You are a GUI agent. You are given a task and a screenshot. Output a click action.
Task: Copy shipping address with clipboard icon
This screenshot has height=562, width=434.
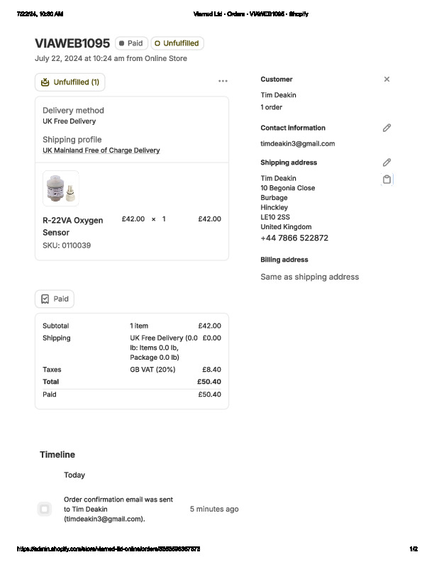(x=386, y=180)
